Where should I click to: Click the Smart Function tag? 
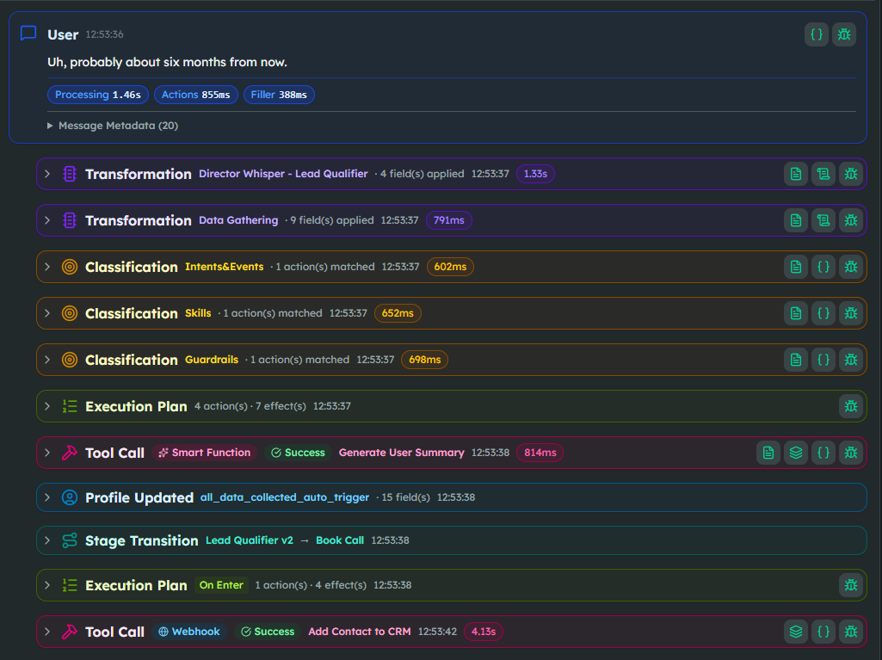[204, 453]
